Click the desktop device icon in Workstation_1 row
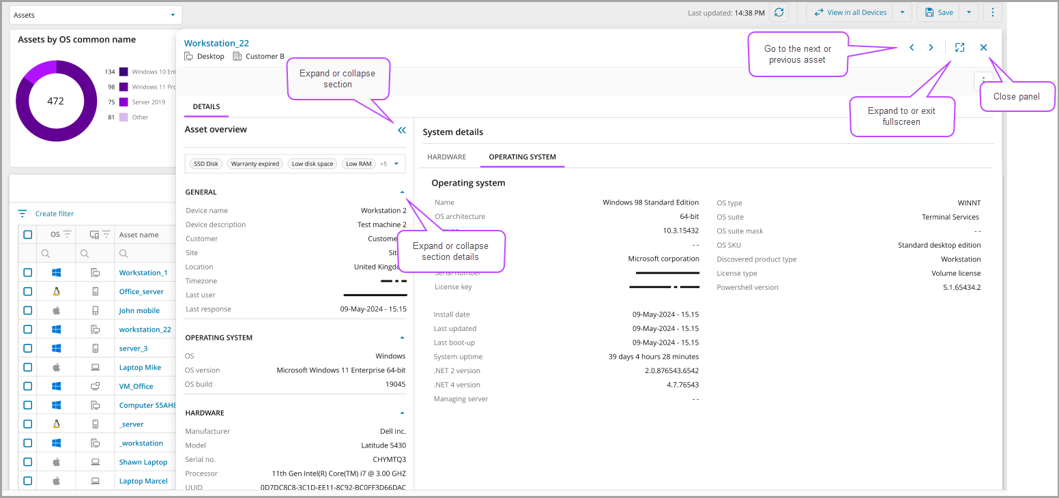This screenshot has height=498, width=1059. click(x=96, y=272)
